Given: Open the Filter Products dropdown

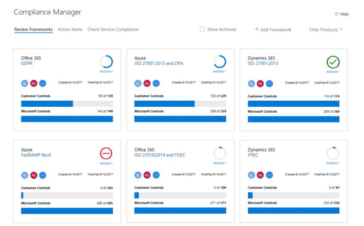Looking at the screenshot, I should (x=326, y=30).
